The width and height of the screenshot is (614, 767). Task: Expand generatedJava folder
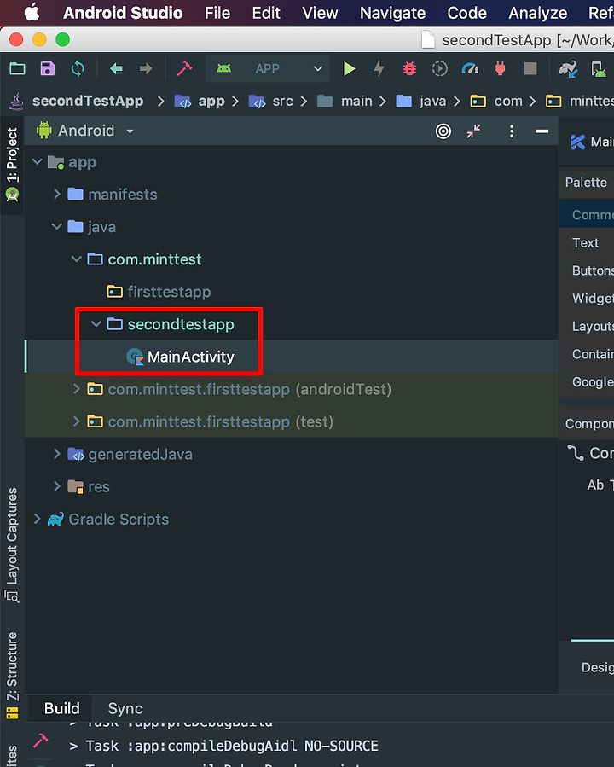[56, 454]
